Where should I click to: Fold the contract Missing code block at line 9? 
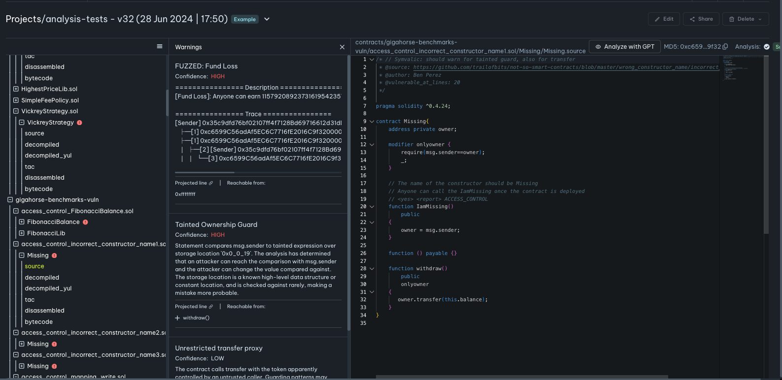(372, 122)
